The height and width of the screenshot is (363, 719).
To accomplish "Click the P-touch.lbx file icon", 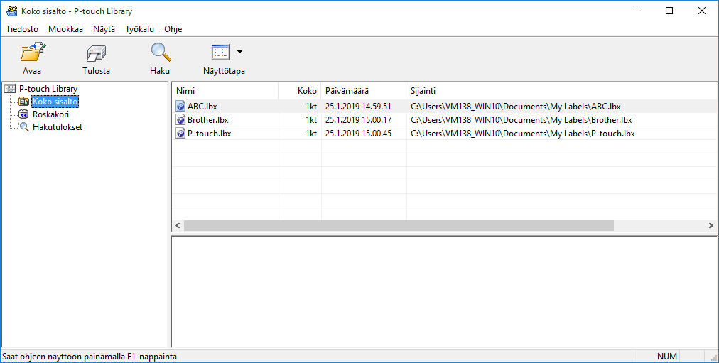I will [180, 134].
